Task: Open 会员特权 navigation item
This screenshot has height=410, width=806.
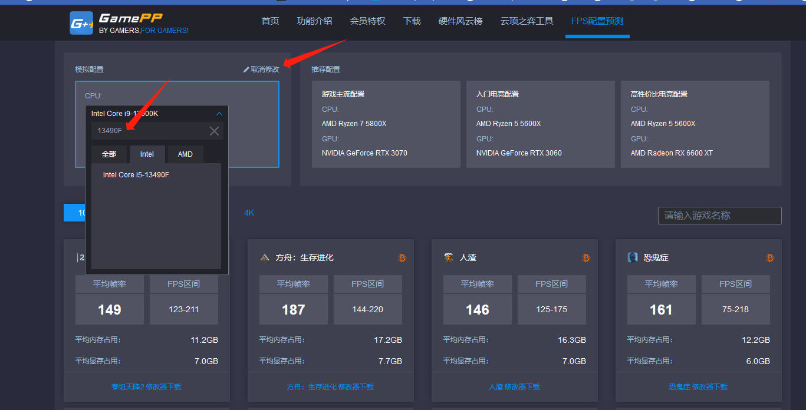Action: (x=367, y=21)
